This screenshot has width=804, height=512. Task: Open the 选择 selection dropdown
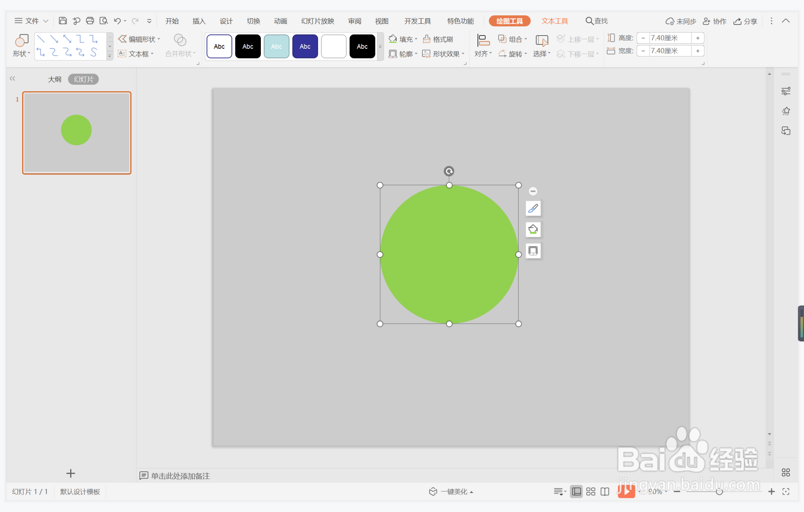pos(542,46)
